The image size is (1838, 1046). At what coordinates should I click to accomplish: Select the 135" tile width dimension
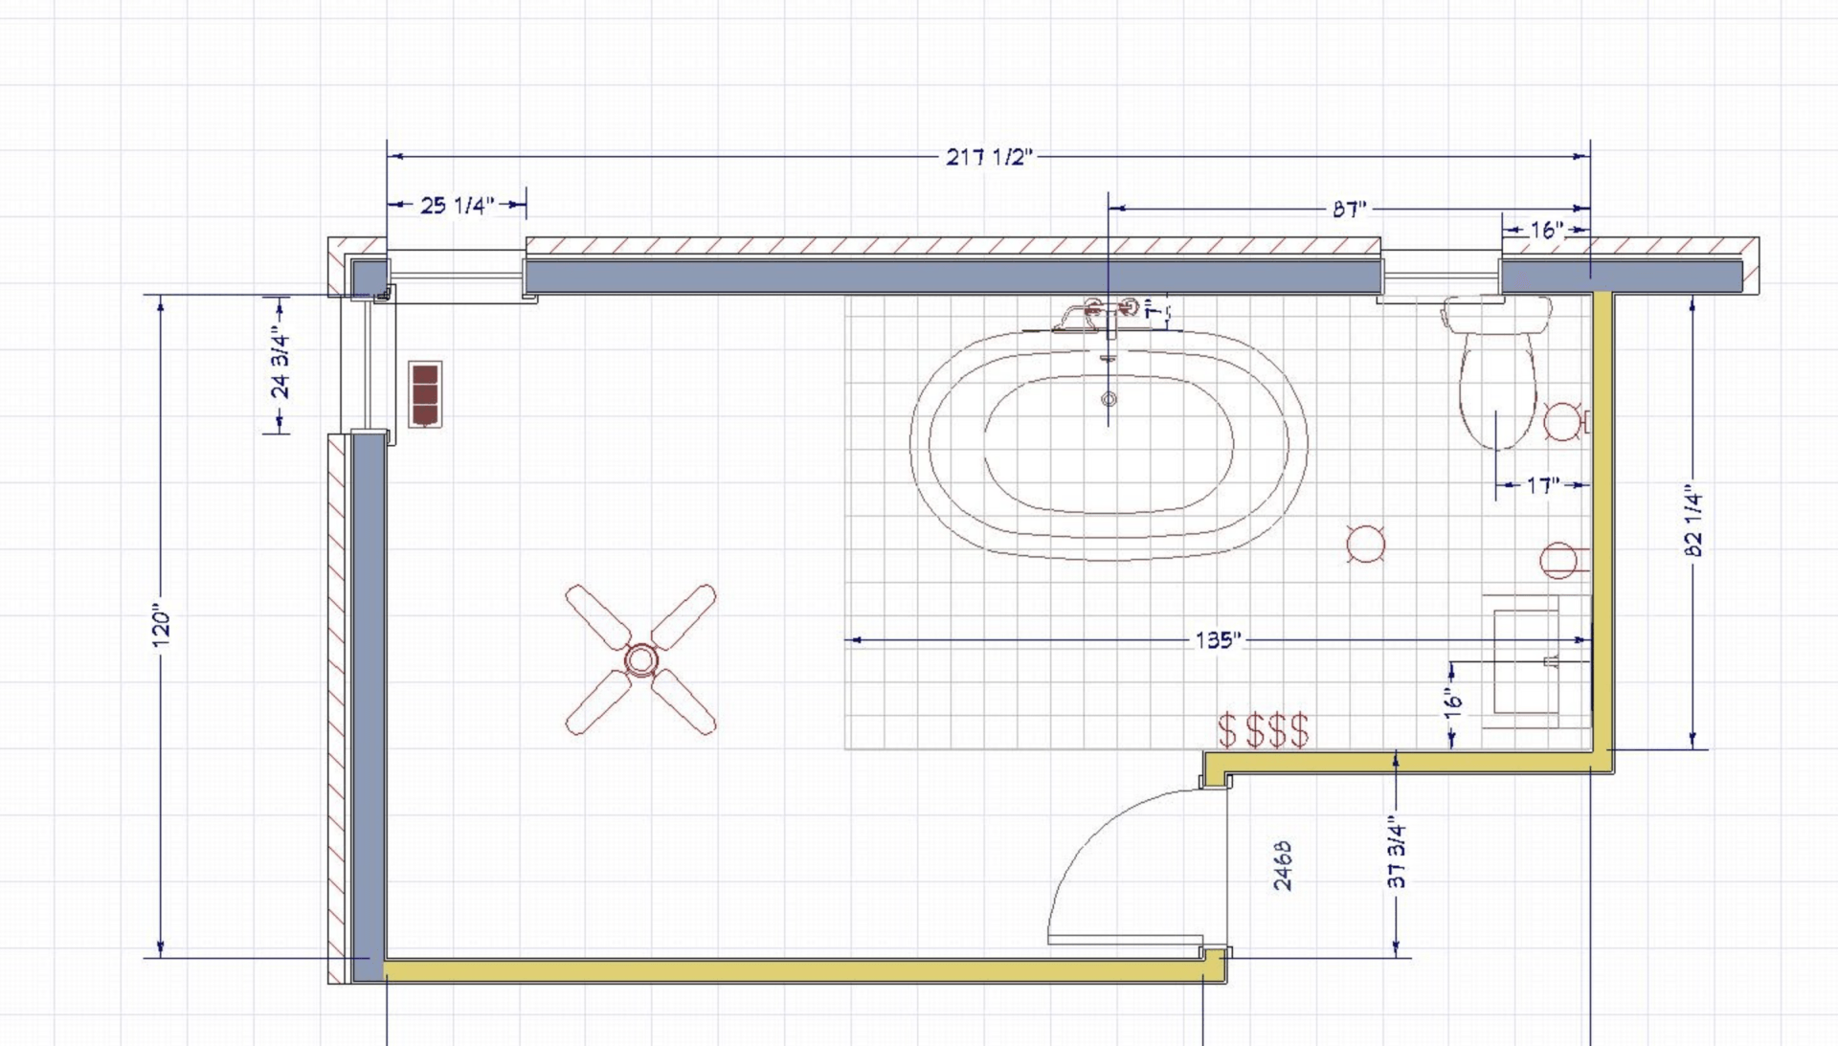(1217, 639)
